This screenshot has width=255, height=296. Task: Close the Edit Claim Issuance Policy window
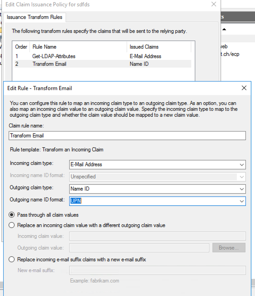(214, 4)
